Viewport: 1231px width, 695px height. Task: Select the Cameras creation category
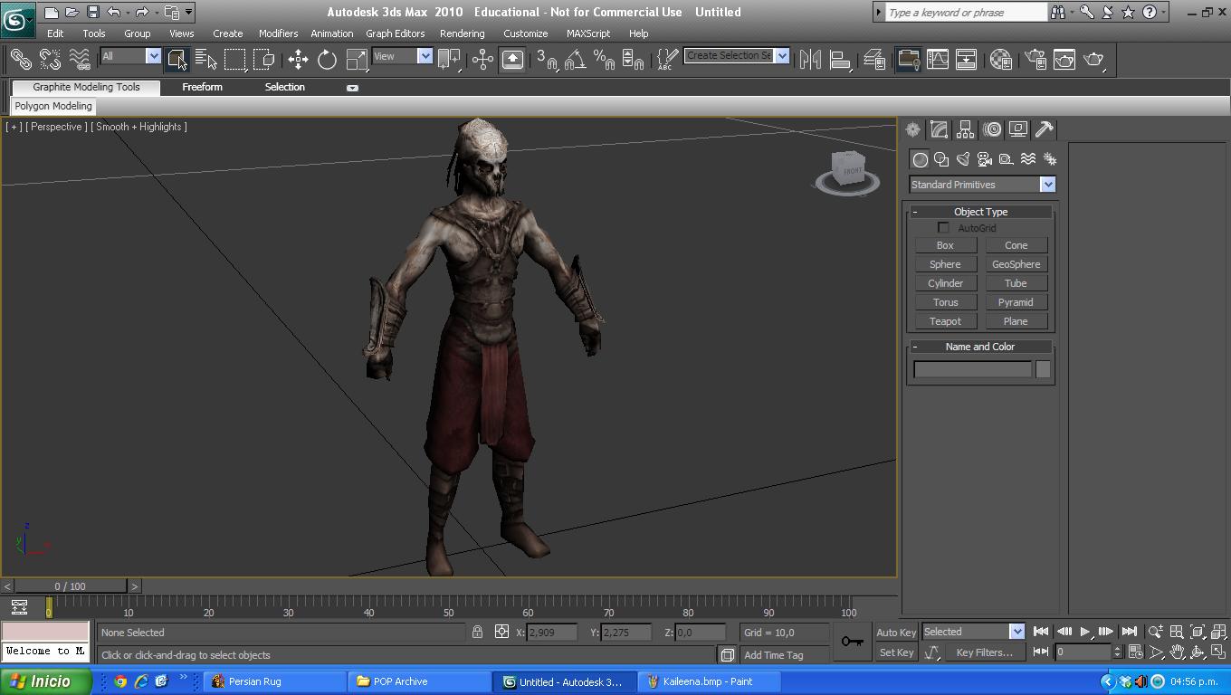(x=985, y=159)
